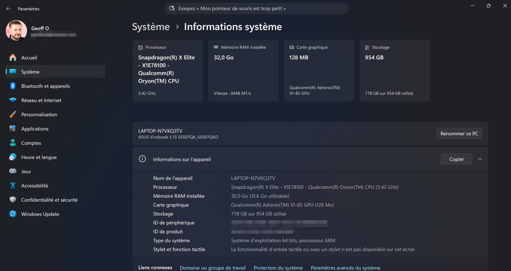Viewport: 511px width, 271px height.
Task: Click the info icon near Informations sur l'appareil
Action: point(142,159)
